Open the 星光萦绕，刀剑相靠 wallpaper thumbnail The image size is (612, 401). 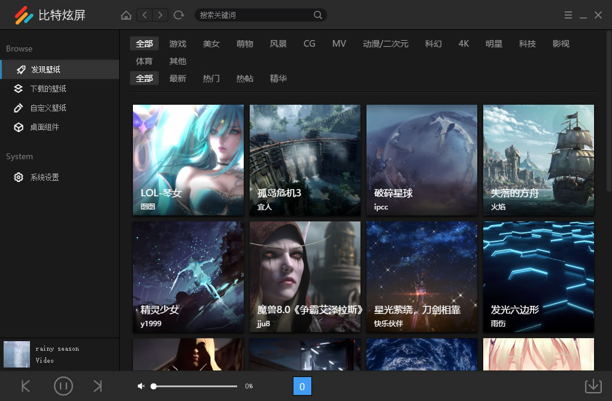click(422, 277)
